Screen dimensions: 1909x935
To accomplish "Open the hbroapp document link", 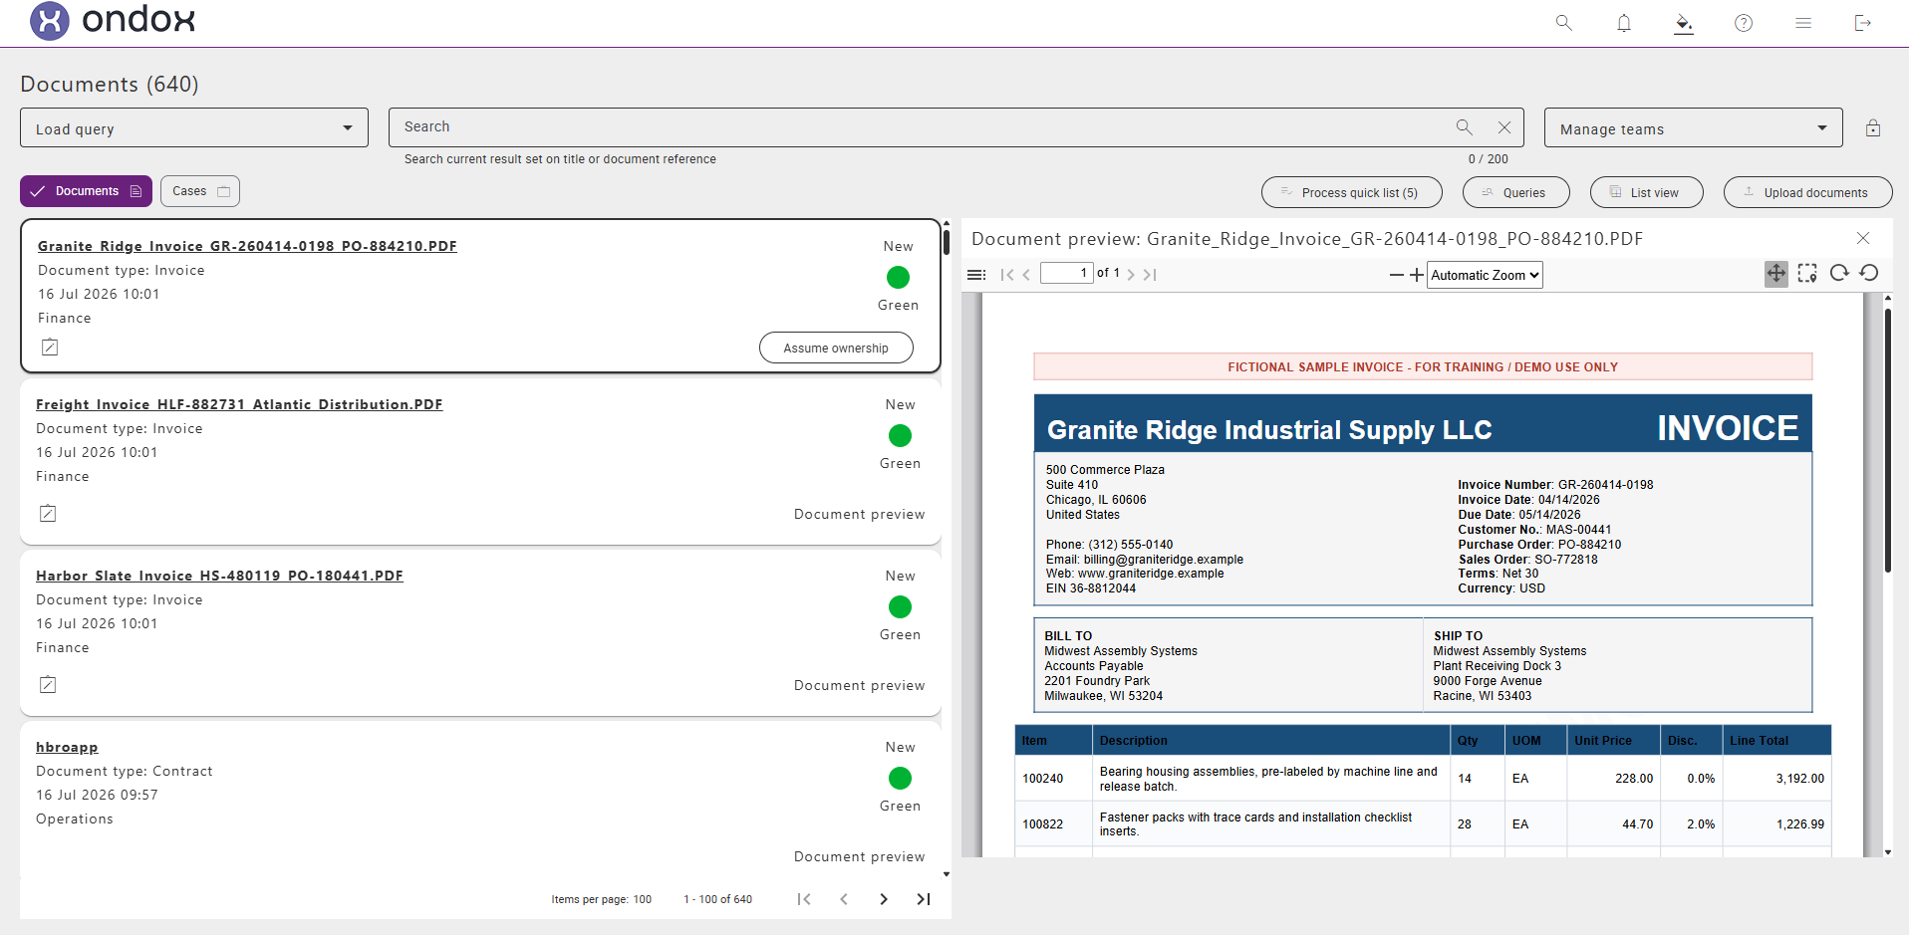I will (x=67, y=747).
